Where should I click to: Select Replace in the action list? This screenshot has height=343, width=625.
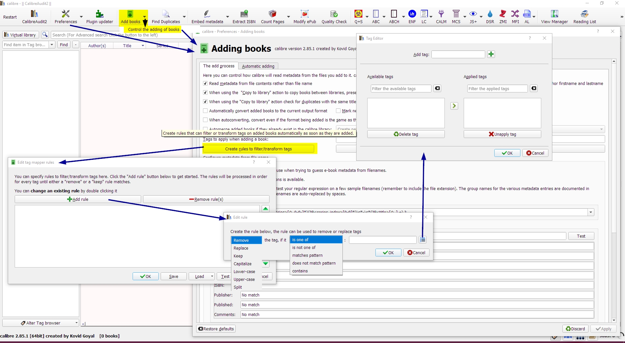[241, 248]
